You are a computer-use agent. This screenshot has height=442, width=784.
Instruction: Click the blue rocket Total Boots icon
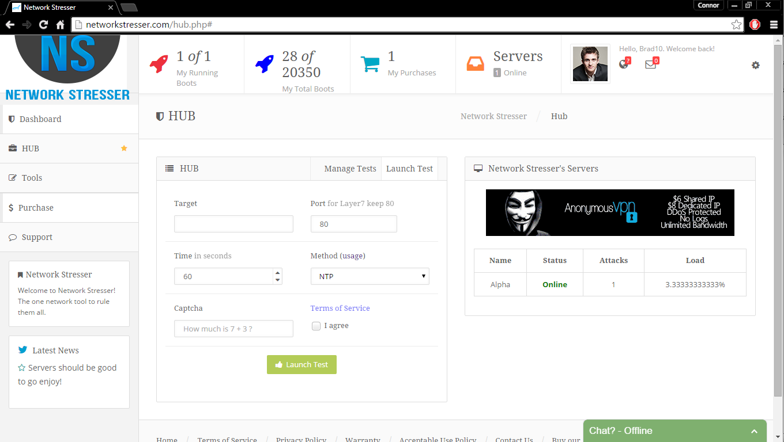(265, 64)
